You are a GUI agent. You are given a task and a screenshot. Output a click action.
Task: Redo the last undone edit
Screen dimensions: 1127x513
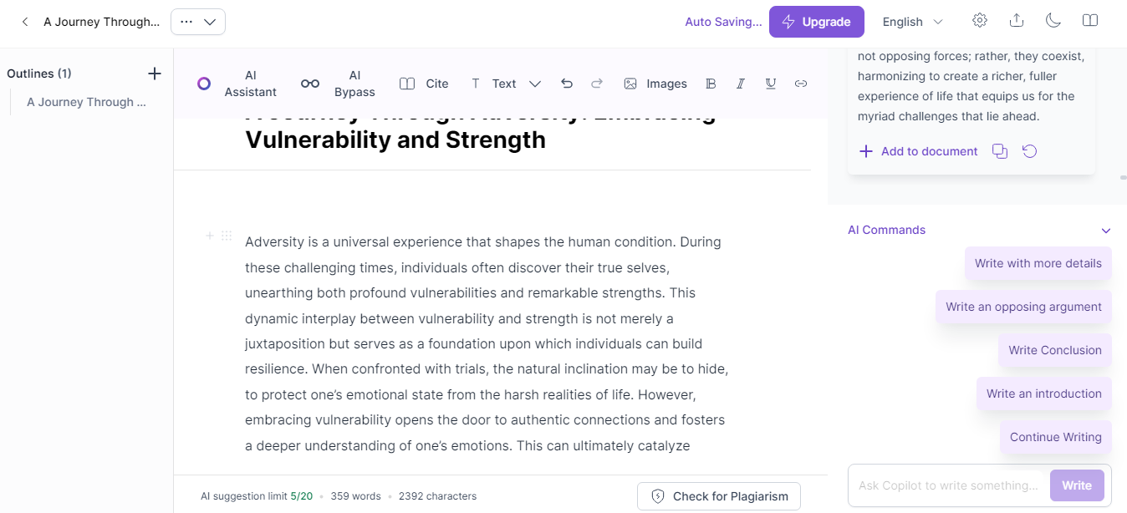point(597,84)
